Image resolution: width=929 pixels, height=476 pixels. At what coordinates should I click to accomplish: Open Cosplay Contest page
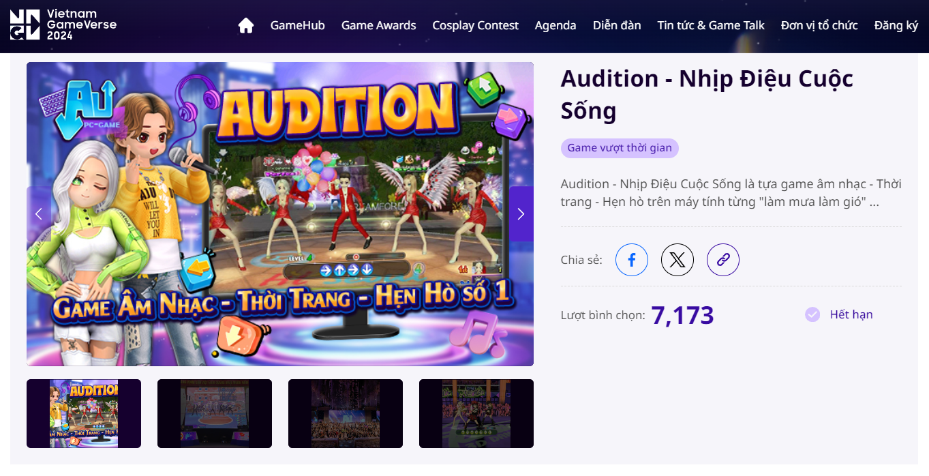click(475, 25)
